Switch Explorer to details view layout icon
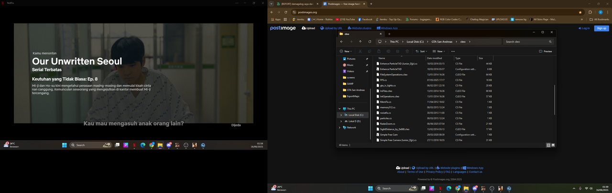The image size is (612, 193). [548, 145]
